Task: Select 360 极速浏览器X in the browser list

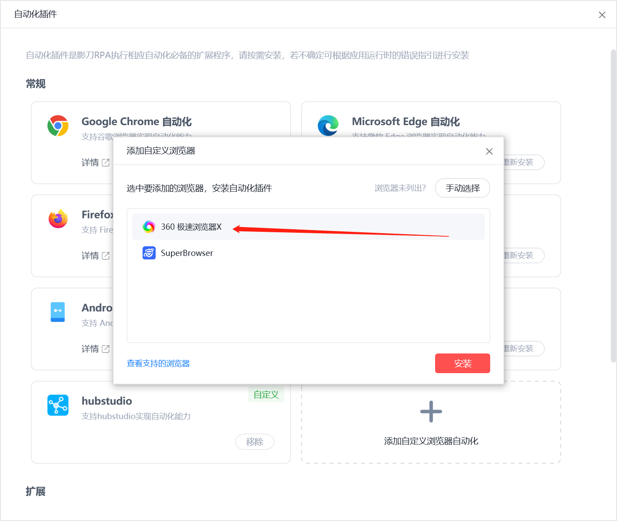Action: click(308, 227)
